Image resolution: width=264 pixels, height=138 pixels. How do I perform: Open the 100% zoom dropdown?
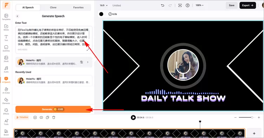pos(199,5)
